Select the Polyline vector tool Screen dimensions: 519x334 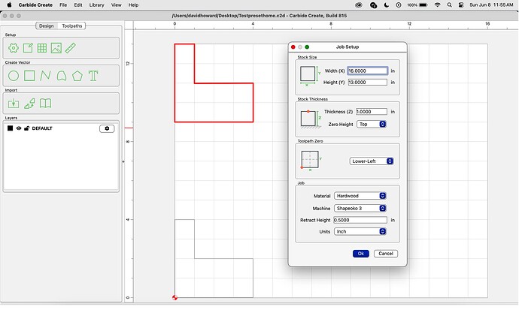click(45, 76)
